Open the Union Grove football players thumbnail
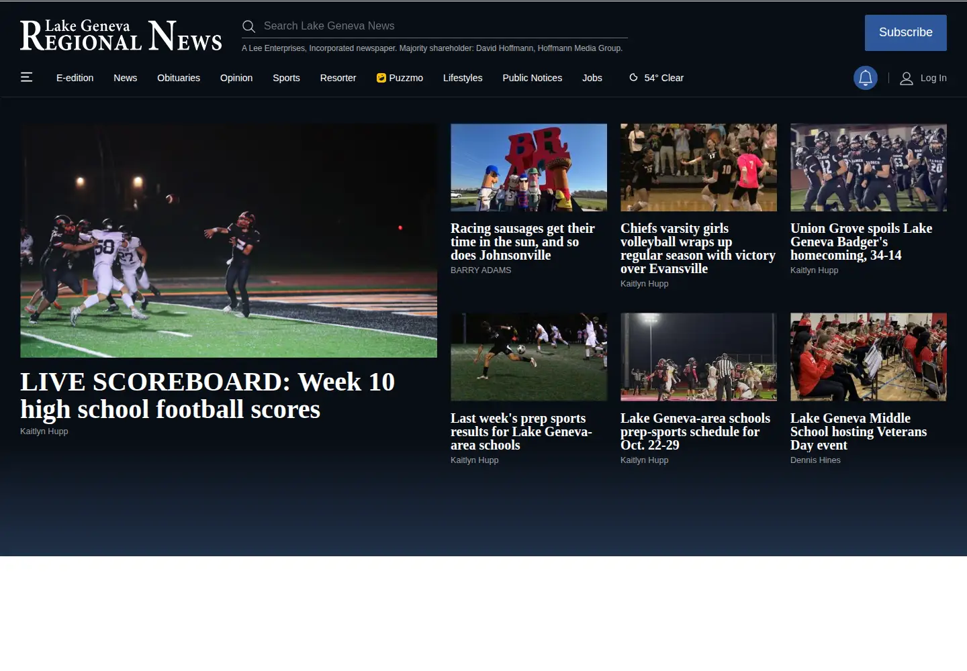Image resolution: width=967 pixels, height=671 pixels. (x=868, y=168)
